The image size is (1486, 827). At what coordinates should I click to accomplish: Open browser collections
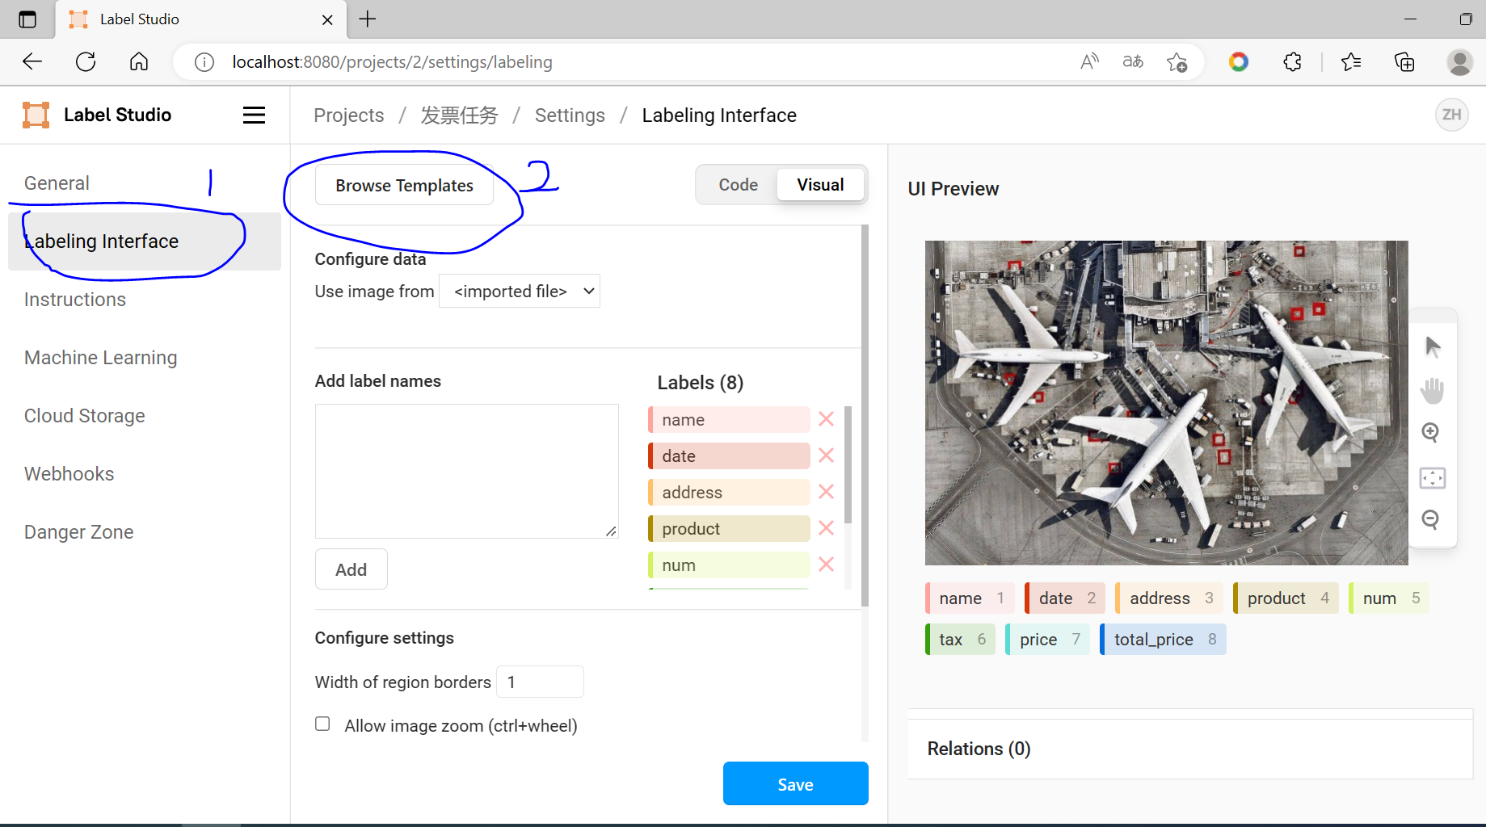tap(1404, 61)
